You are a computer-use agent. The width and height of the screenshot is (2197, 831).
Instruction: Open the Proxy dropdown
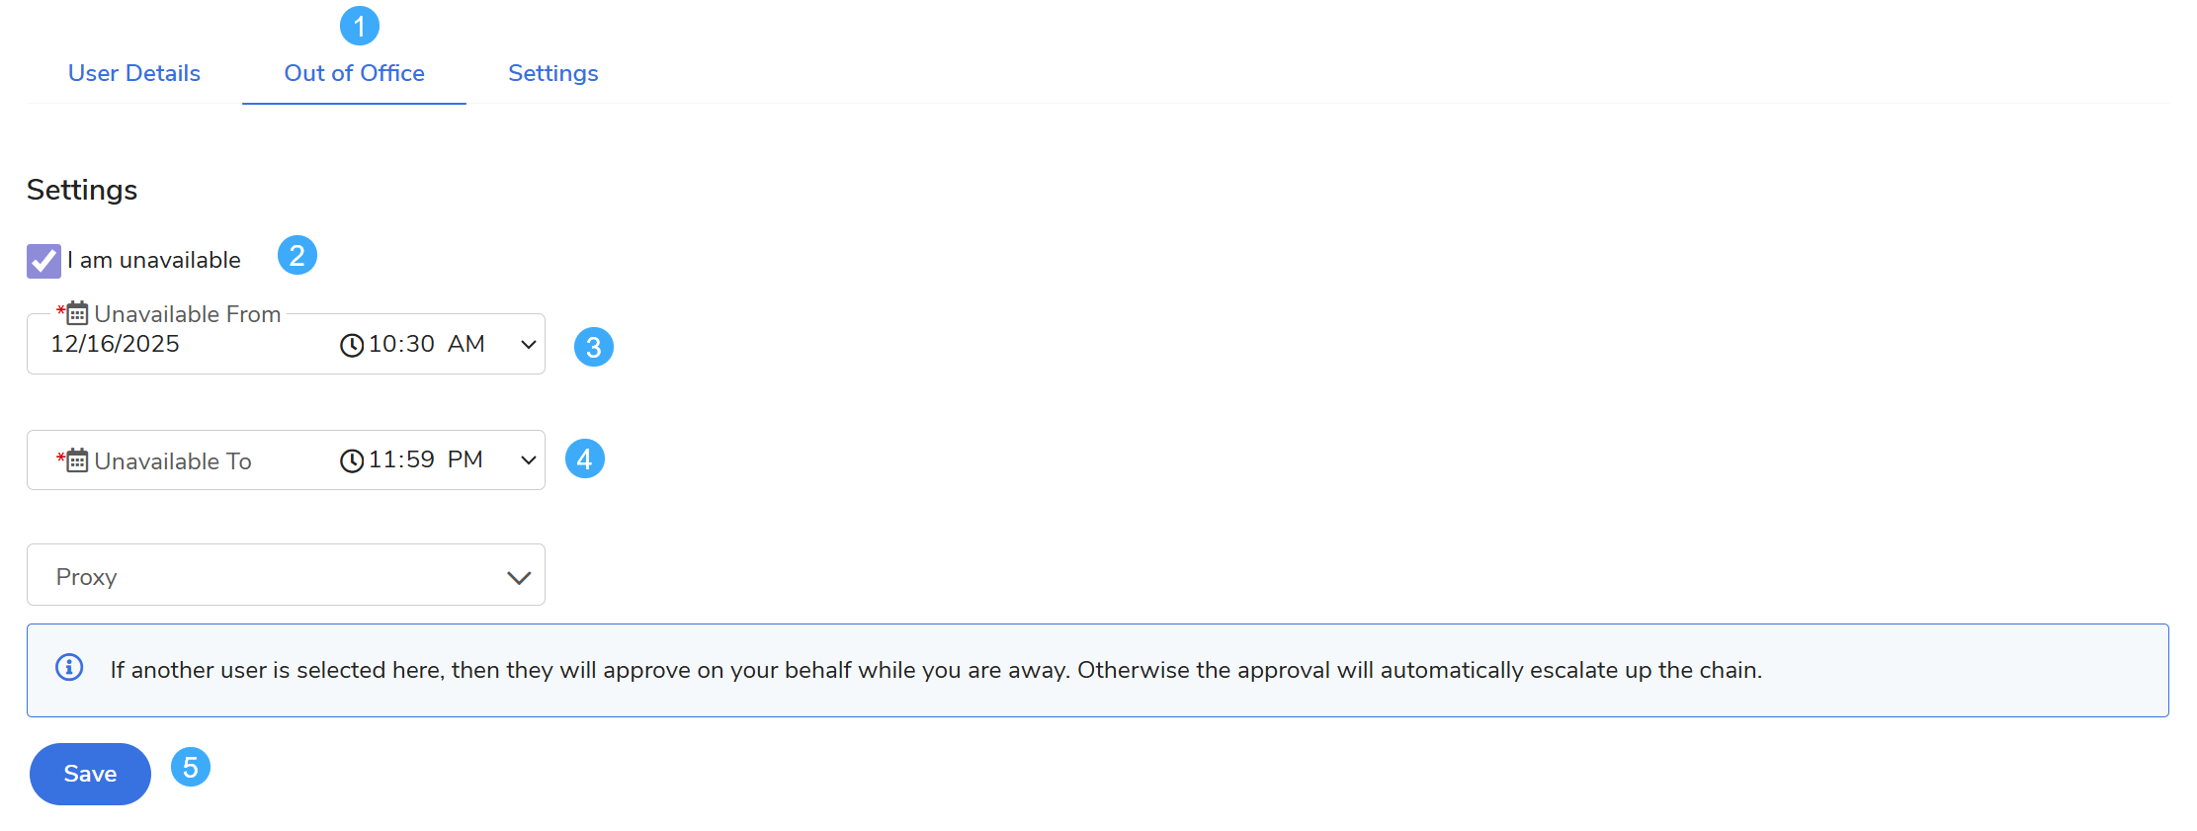pyautogui.click(x=286, y=575)
